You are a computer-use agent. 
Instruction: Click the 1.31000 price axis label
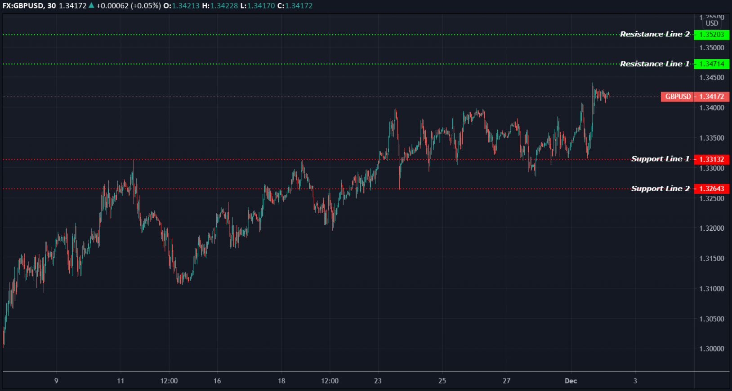click(712, 289)
